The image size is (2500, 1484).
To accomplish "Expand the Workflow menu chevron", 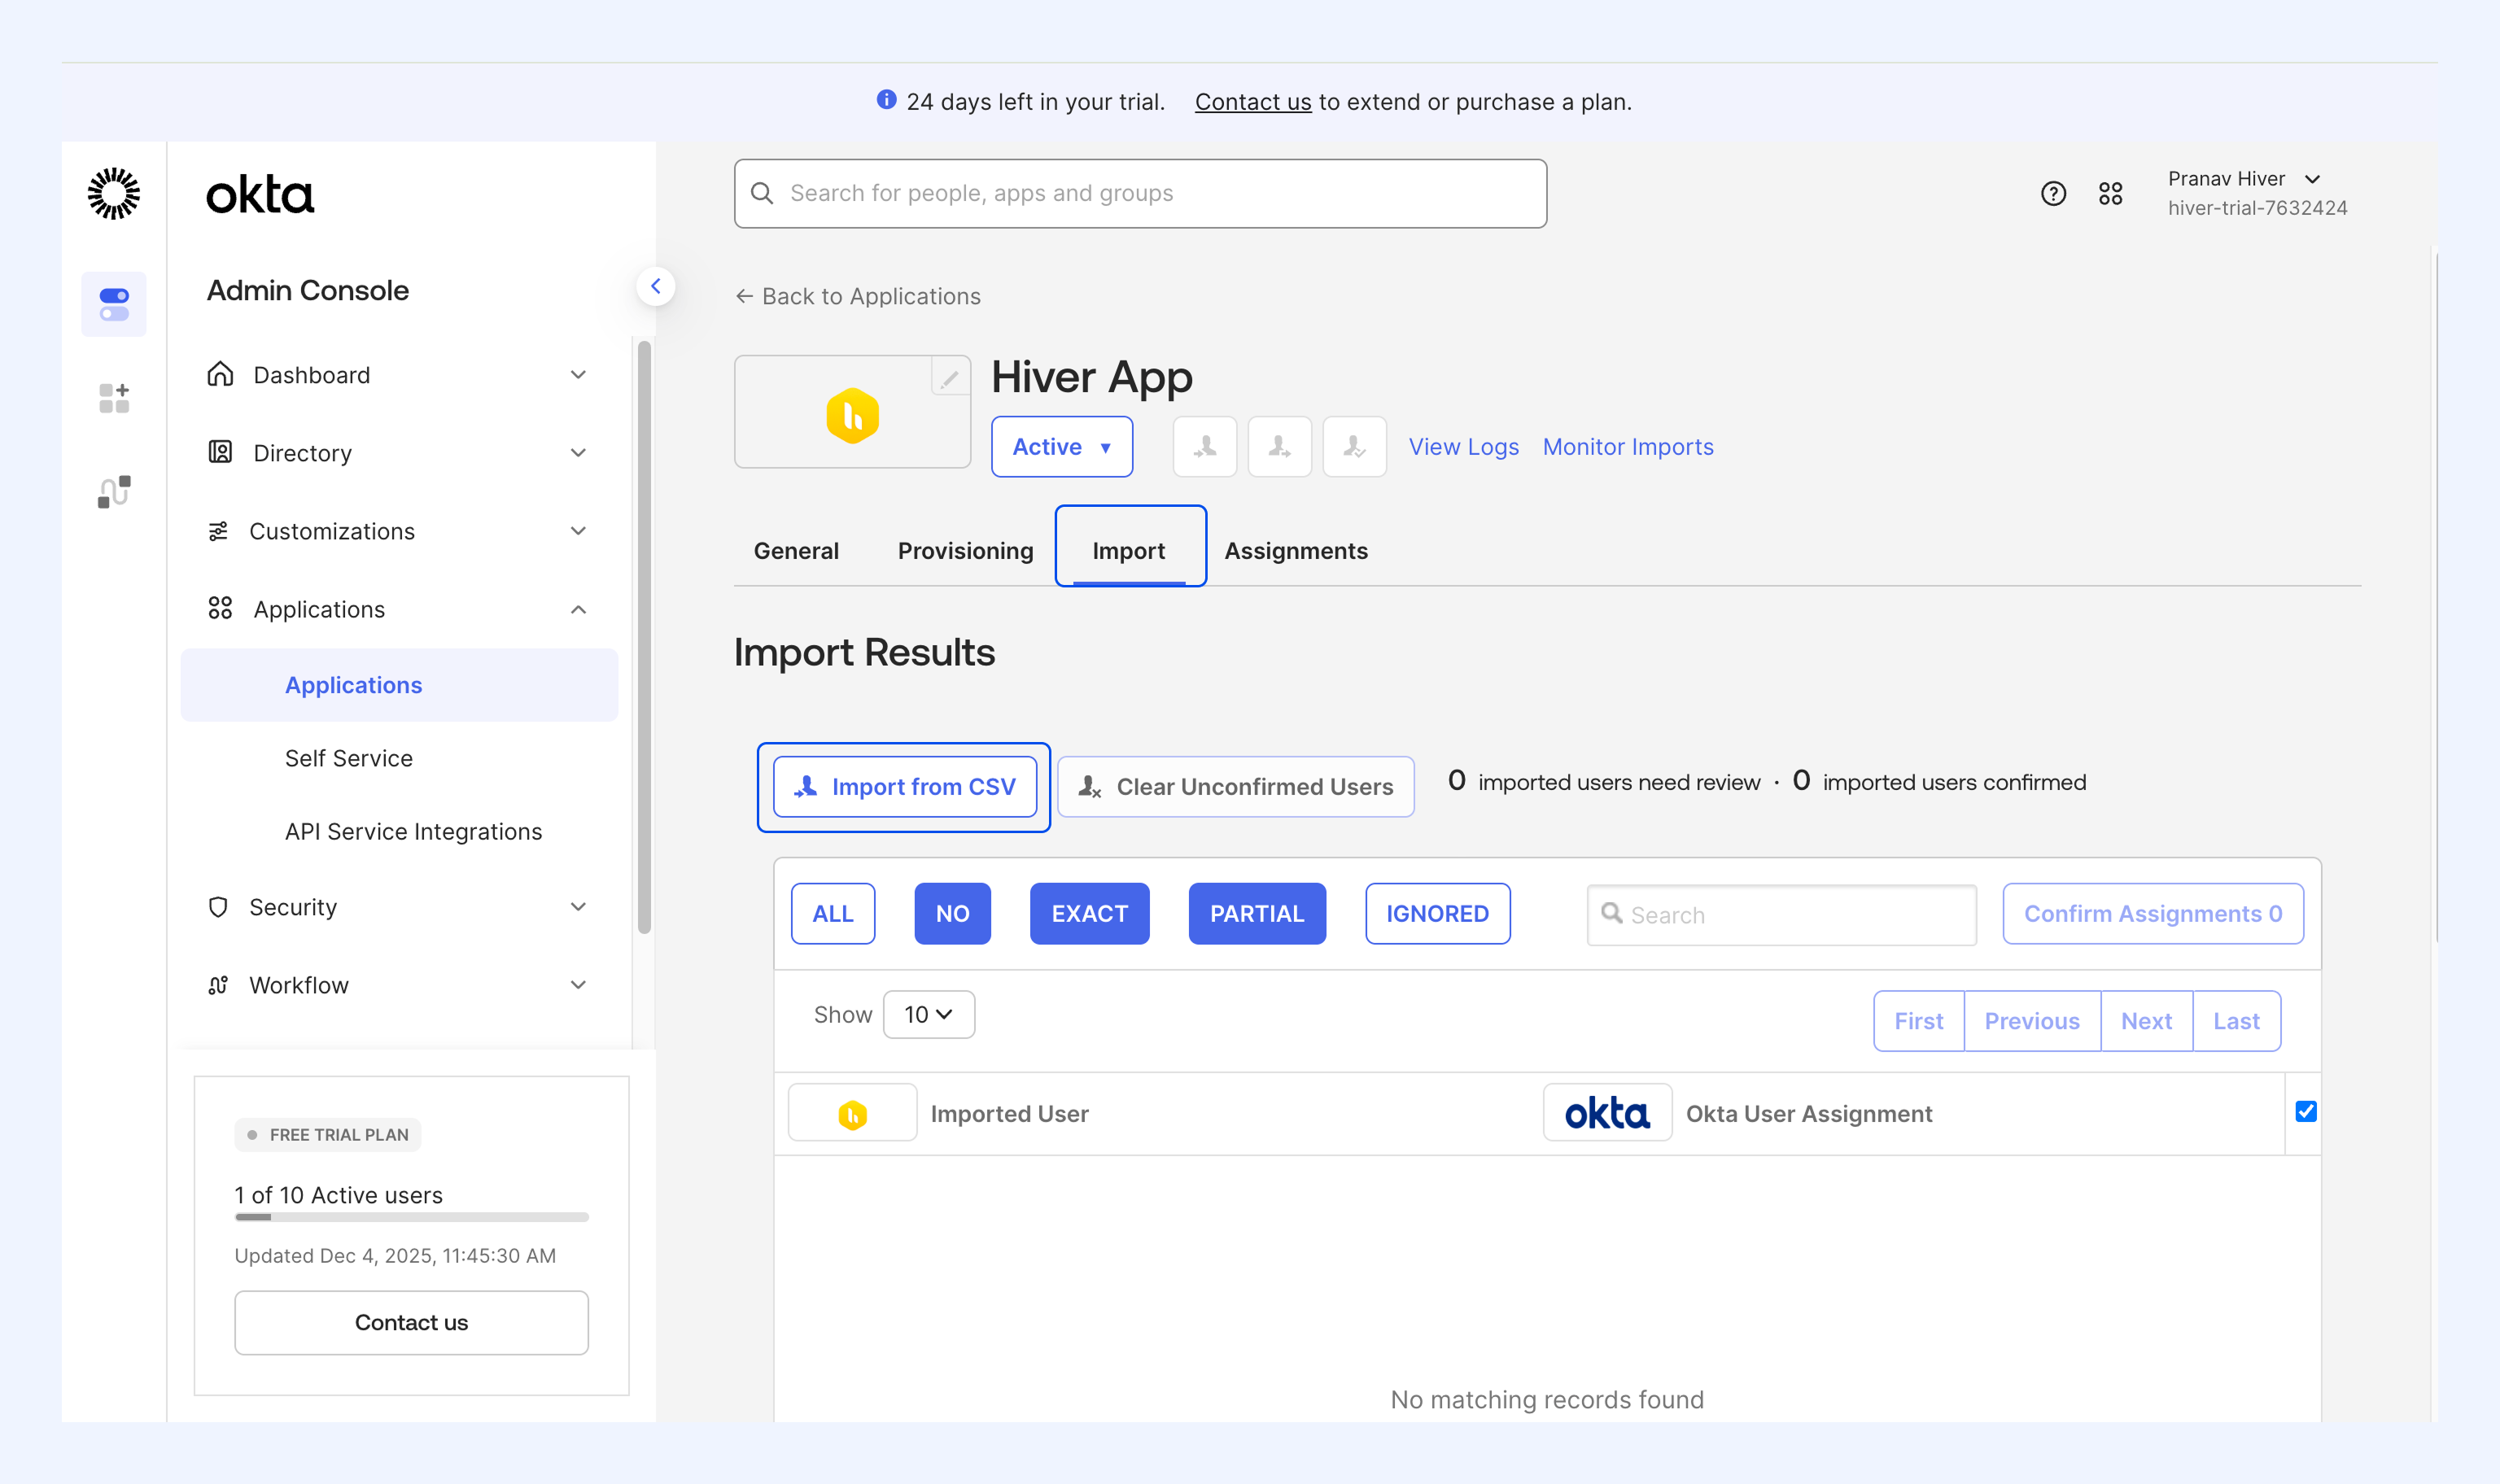I will click(578, 984).
